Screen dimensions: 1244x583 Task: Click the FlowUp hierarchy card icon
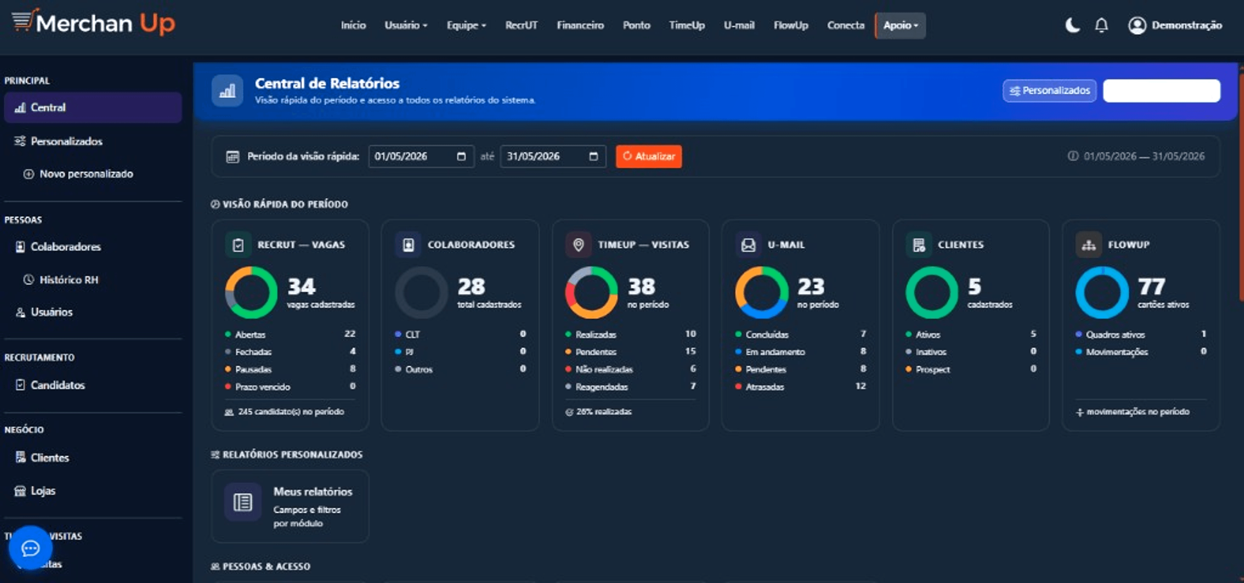[1088, 245]
